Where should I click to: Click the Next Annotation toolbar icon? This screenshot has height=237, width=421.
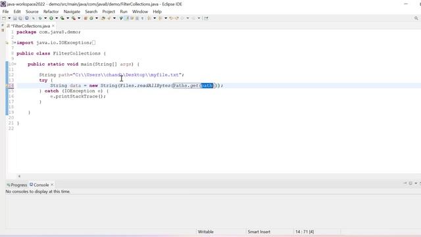[x=149, y=18]
